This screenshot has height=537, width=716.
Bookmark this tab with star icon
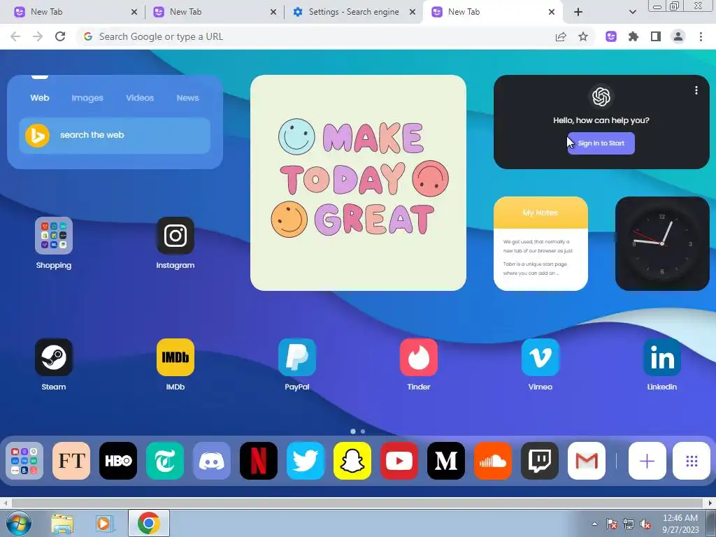tap(583, 36)
